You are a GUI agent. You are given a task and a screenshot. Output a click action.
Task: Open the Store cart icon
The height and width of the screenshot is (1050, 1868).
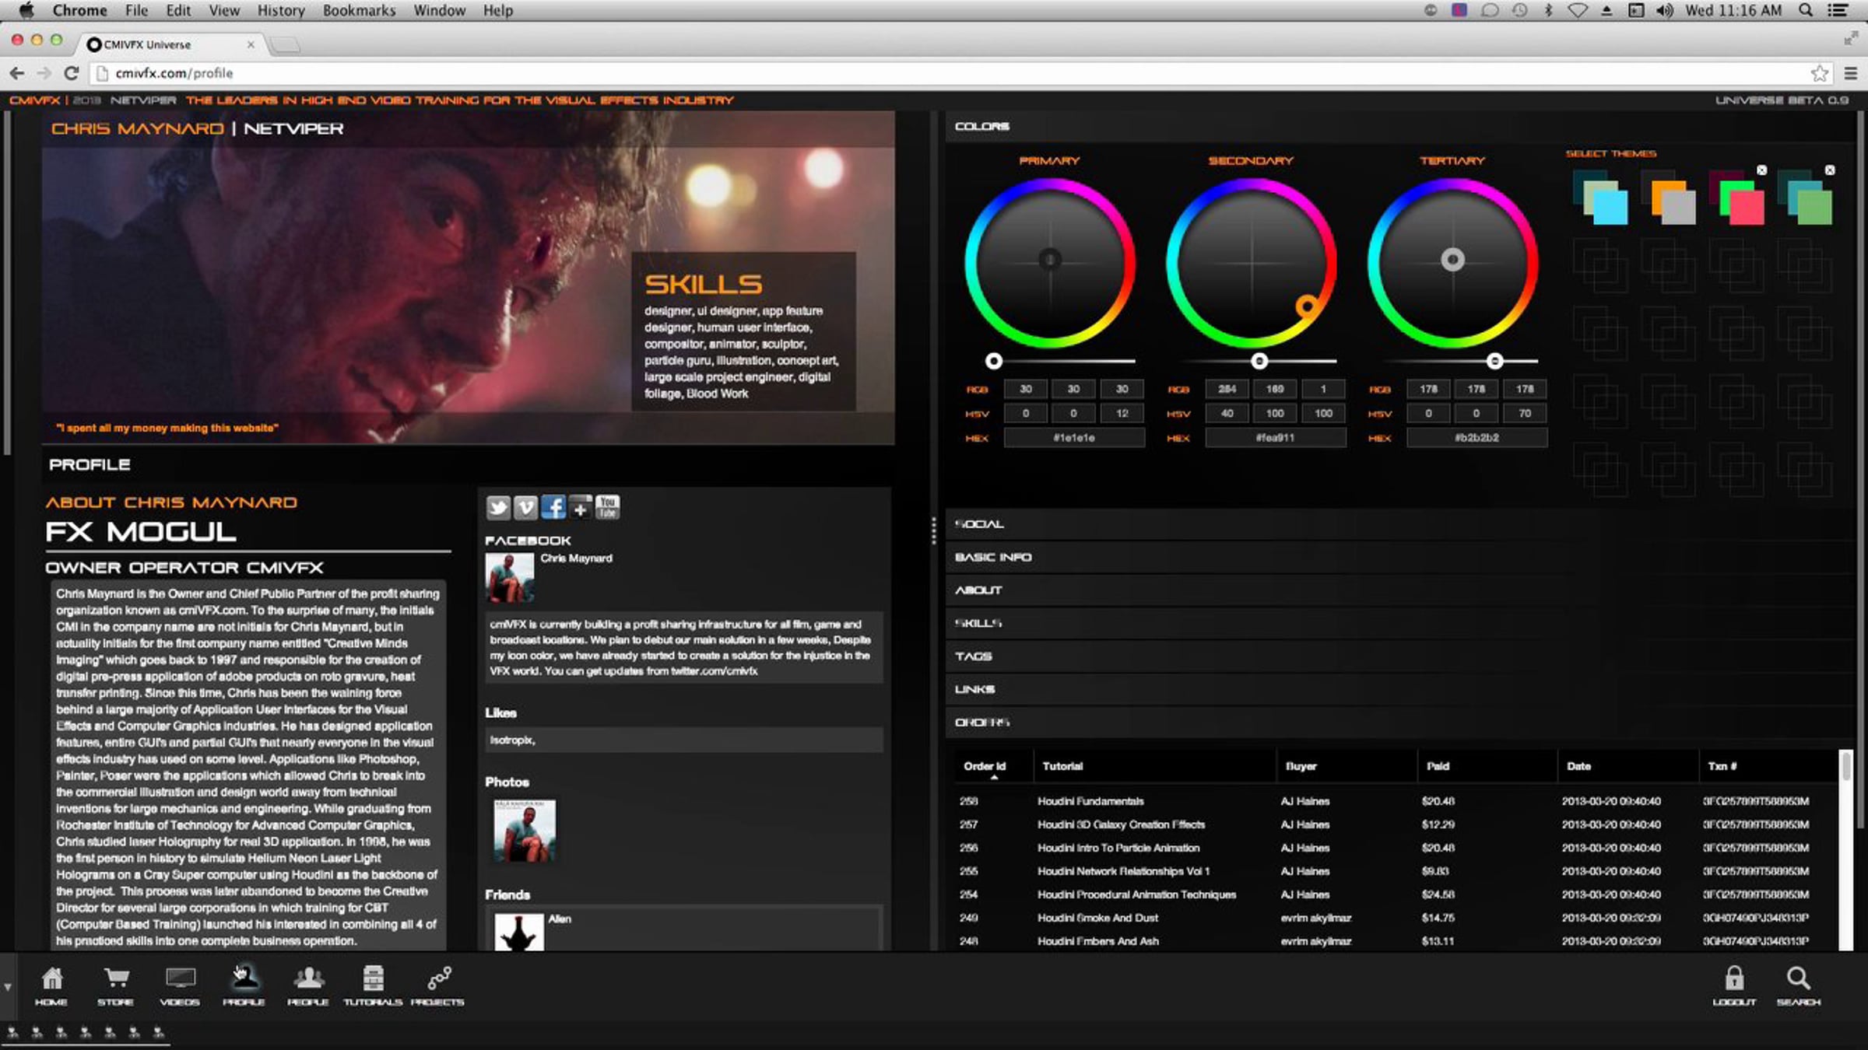click(116, 985)
